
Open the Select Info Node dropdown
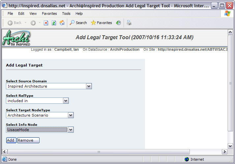click(x=71, y=130)
